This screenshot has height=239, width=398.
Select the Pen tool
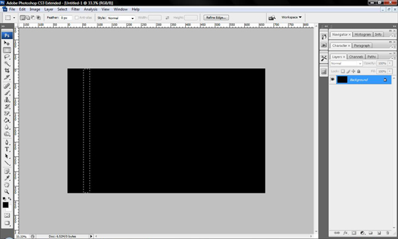pyautogui.click(x=7, y=142)
